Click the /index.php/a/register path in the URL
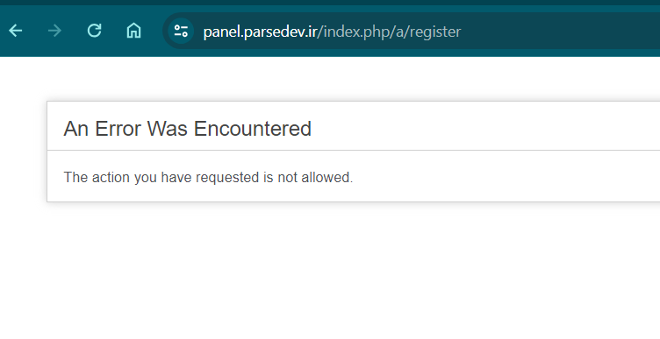 (x=389, y=32)
